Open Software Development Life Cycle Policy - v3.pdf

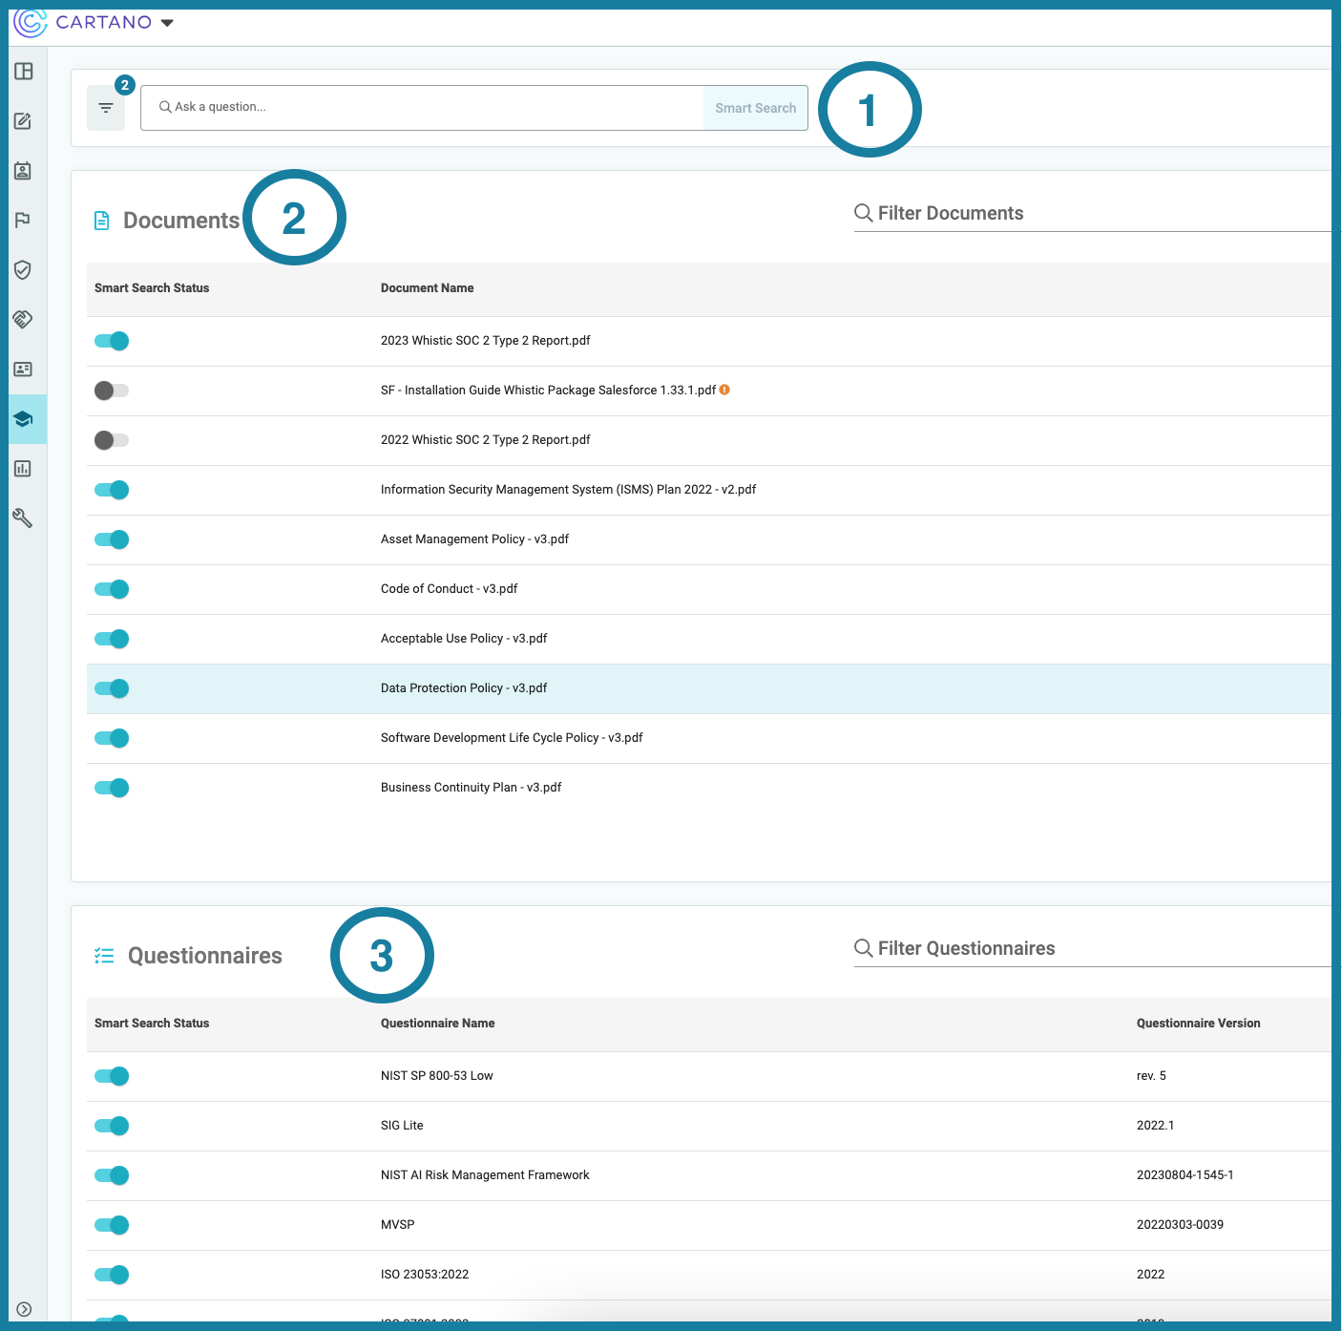tap(512, 738)
